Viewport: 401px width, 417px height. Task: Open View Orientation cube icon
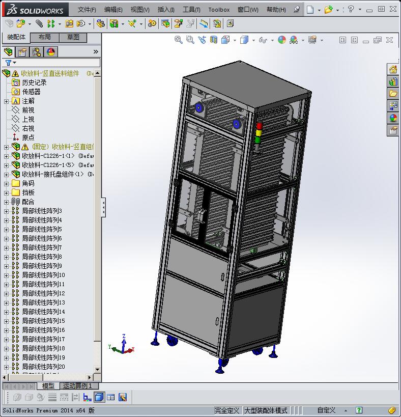pyautogui.click(x=225, y=40)
